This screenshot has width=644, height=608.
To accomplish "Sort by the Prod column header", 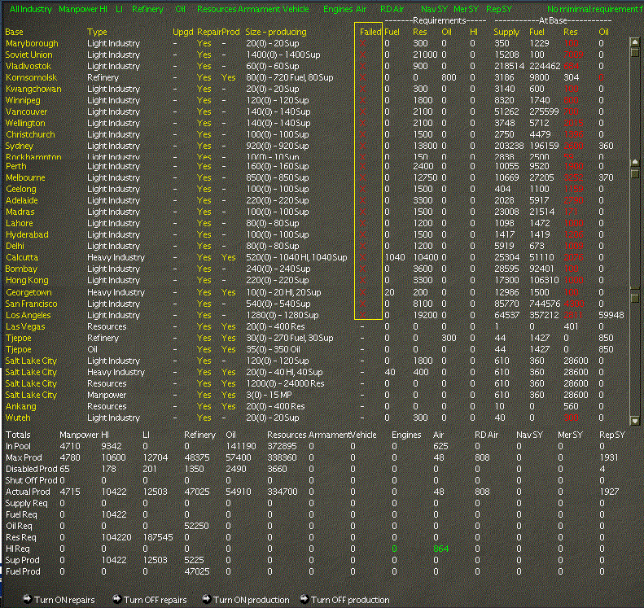I will pos(230,32).
